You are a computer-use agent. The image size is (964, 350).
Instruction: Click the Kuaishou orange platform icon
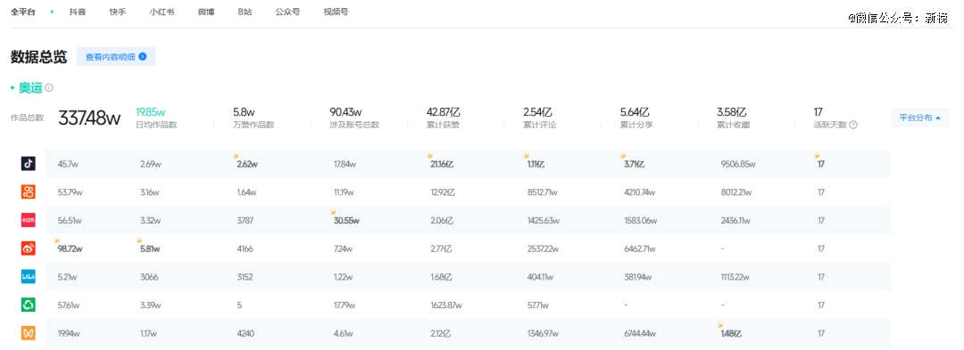[x=29, y=191]
